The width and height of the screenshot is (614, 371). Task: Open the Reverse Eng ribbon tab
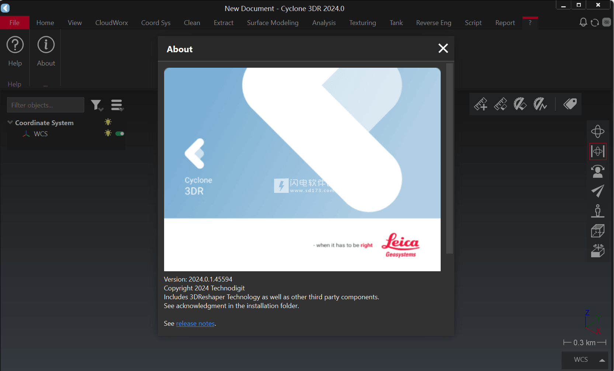pos(434,23)
